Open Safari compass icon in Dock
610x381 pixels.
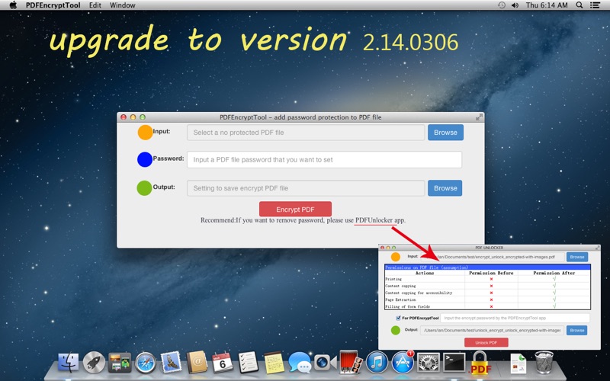[x=146, y=363]
